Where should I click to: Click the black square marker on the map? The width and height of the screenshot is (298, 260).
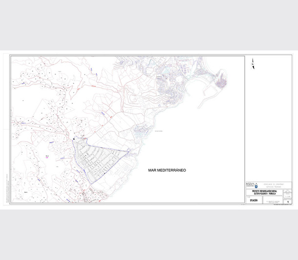[x=73, y=140]
